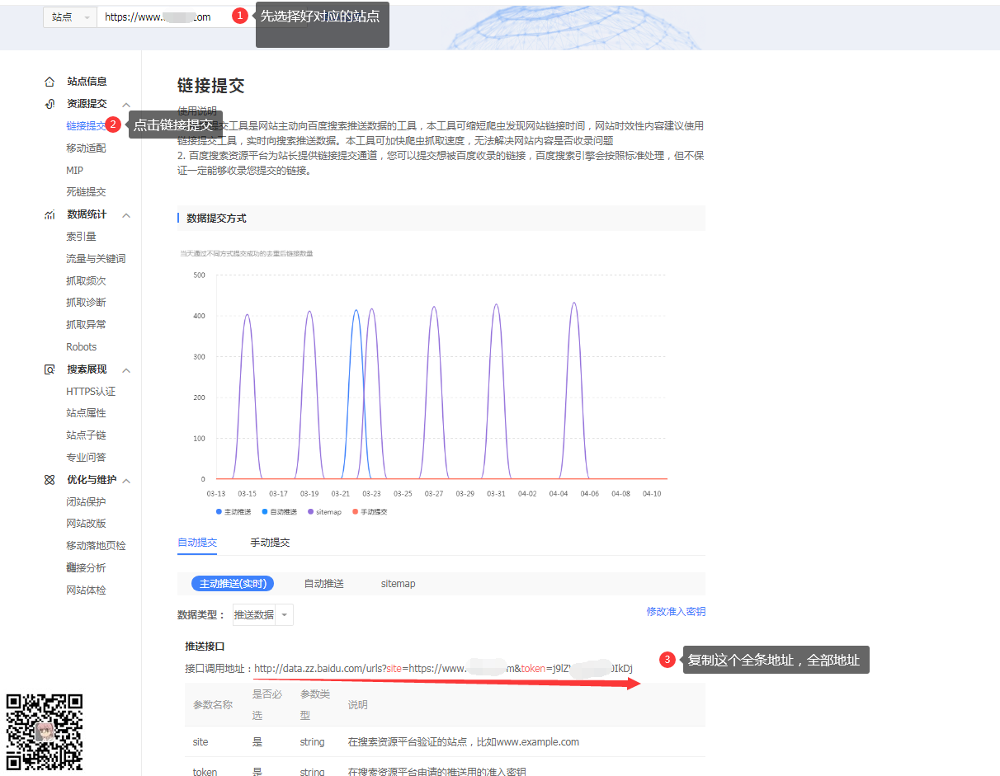Select the 主动推送(实时) tab
This screenshot has height=776, width=1000.
[233, 583]
